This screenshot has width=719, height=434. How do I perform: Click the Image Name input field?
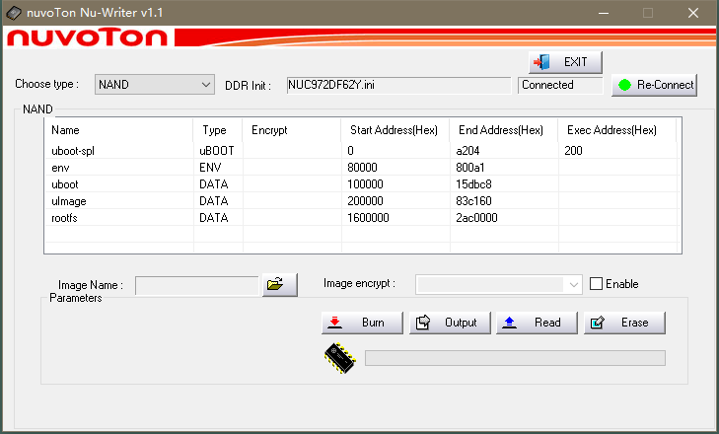click(x=197, y=285)
